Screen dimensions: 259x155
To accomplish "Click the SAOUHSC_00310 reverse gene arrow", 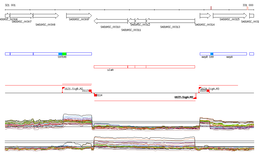I will click(x=111, y=21).
